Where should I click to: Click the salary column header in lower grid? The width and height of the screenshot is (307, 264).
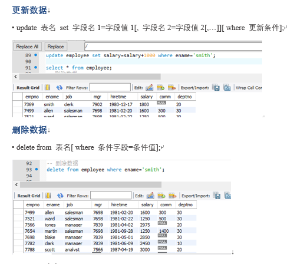tap(147, 204)
